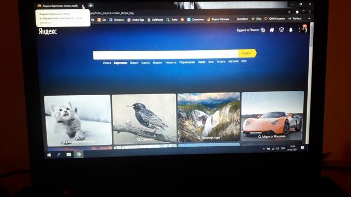Switch to the Новости tab
351x197 pixels.
[171, 62]
